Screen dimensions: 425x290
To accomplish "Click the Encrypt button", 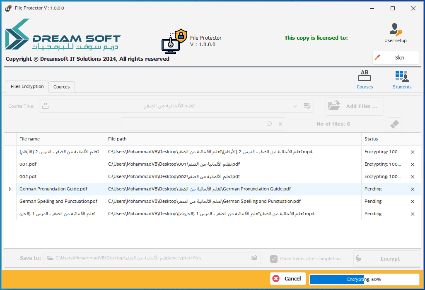I will coord(387,259).
